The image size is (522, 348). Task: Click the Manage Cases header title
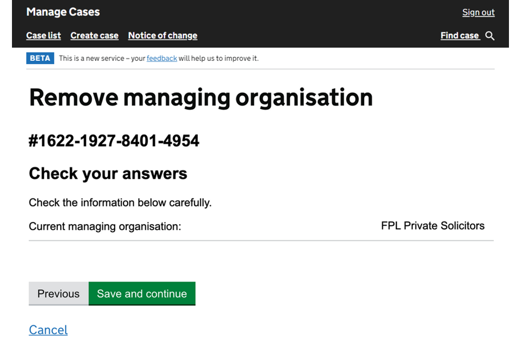point(63,12)
